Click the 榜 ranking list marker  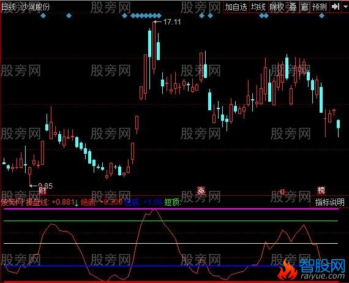tap(321, 191)
